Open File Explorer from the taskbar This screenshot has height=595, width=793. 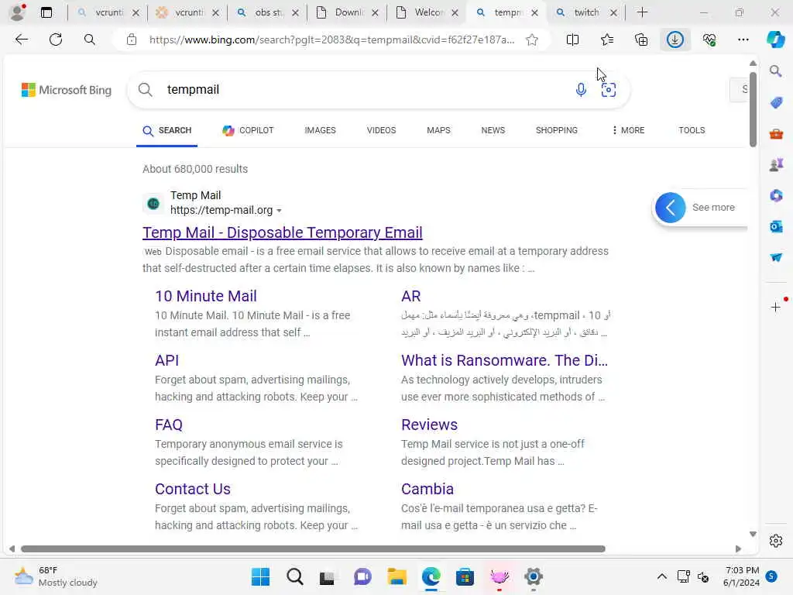(x=396, y=576)
